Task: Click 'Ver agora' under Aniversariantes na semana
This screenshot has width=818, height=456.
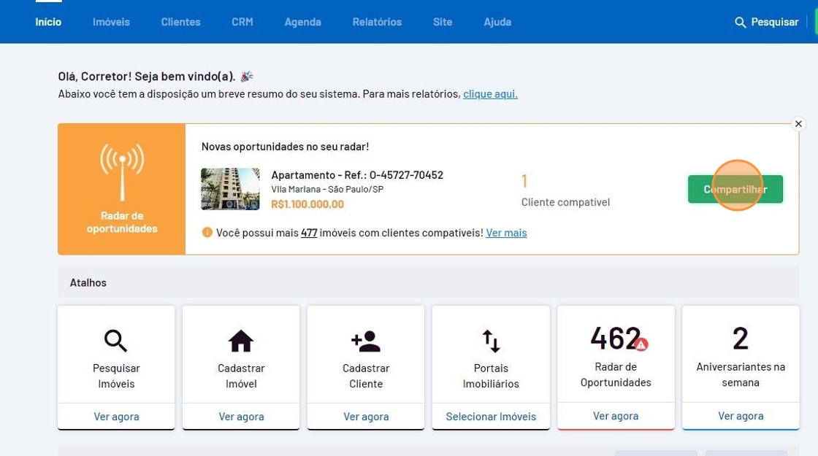Action: click(741, 416)
